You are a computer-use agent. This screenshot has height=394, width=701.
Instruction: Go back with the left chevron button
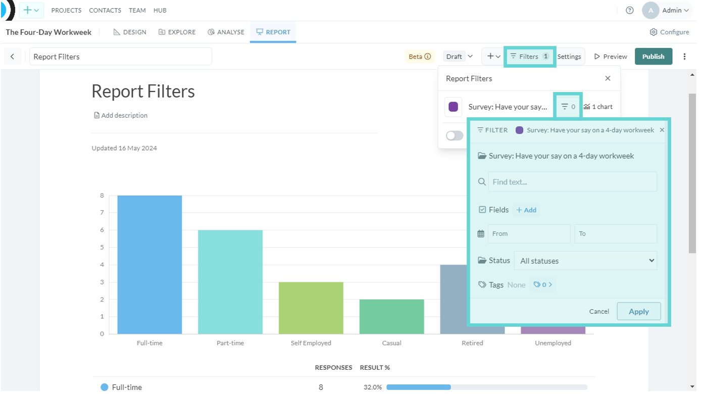tap(12, 57)
